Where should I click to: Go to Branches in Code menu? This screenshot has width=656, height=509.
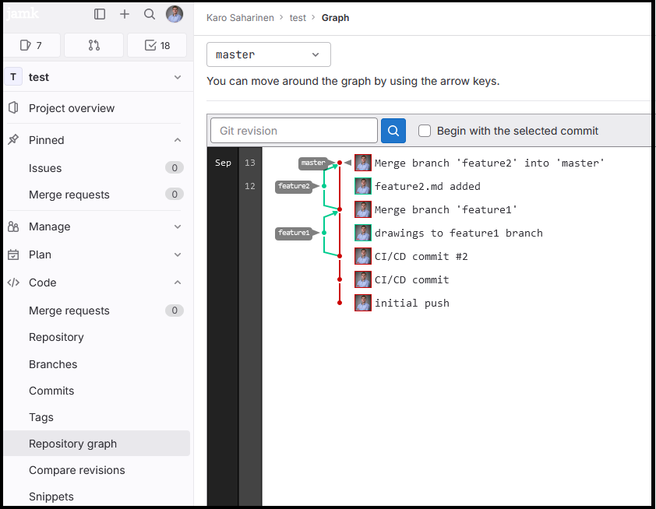pyautogui.click(x=53, y=364)
